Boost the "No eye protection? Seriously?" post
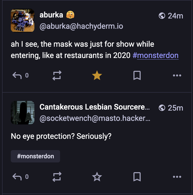 coord(57,177)
